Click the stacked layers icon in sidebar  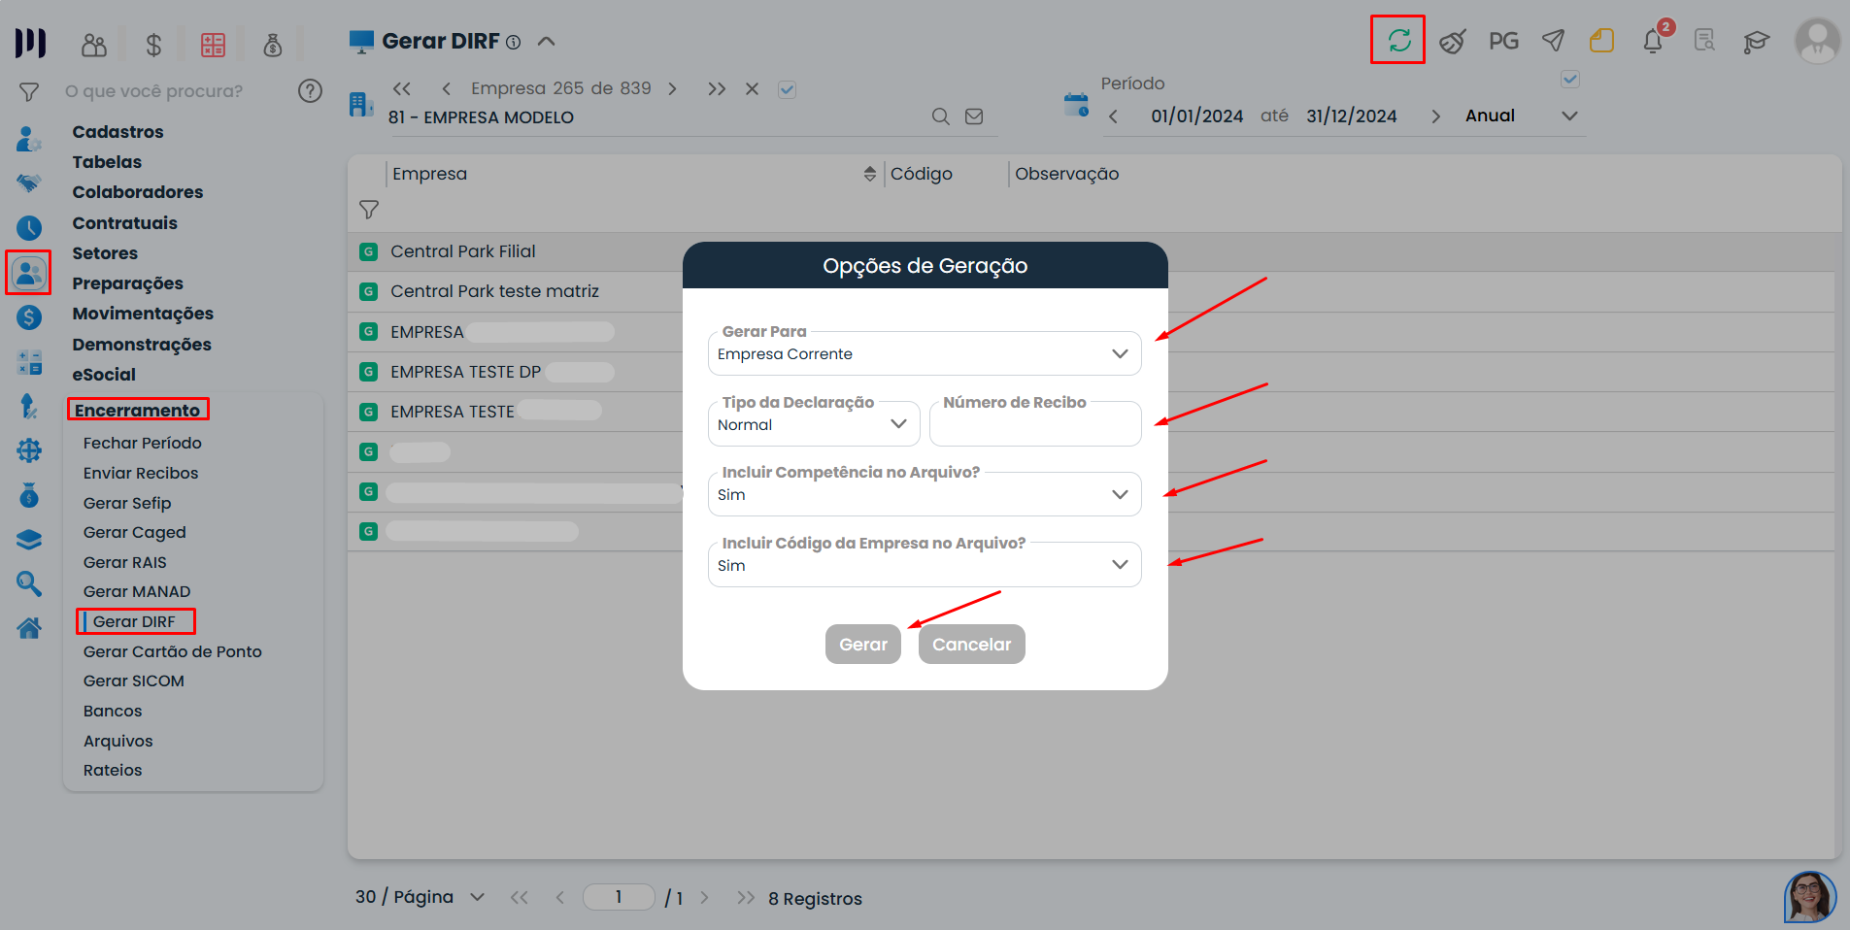29,540
